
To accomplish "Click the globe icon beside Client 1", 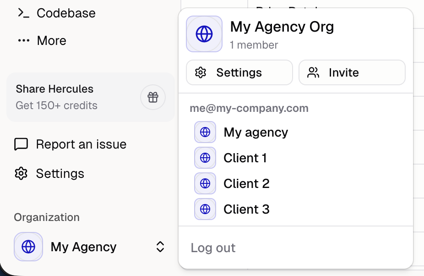I will click(x=205, y=158).
